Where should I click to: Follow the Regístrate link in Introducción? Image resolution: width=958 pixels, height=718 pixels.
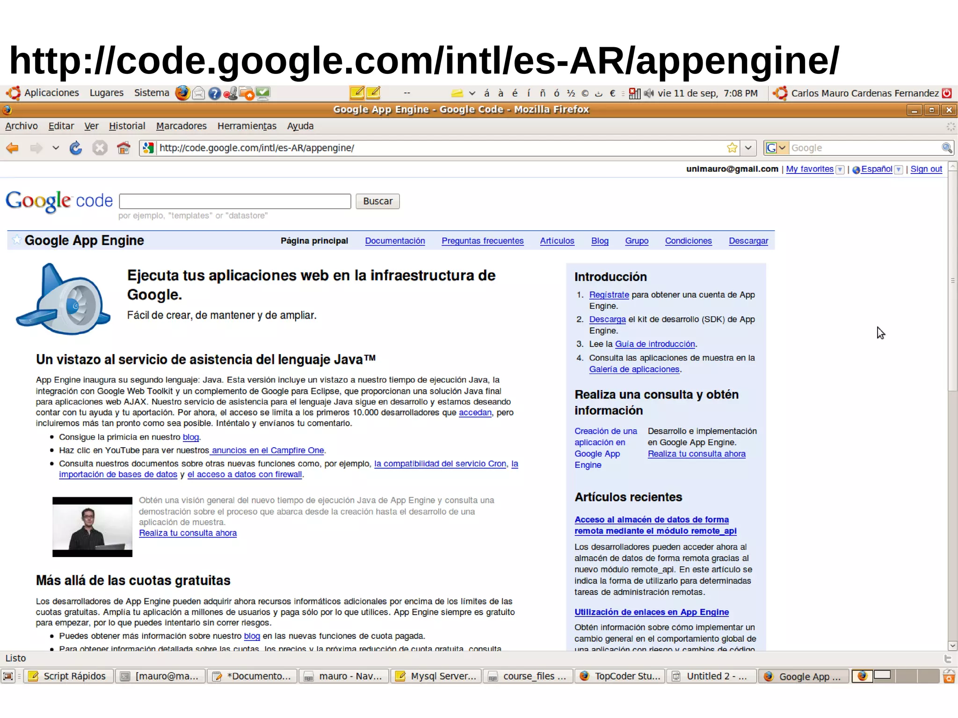click(x=609, y=295)
